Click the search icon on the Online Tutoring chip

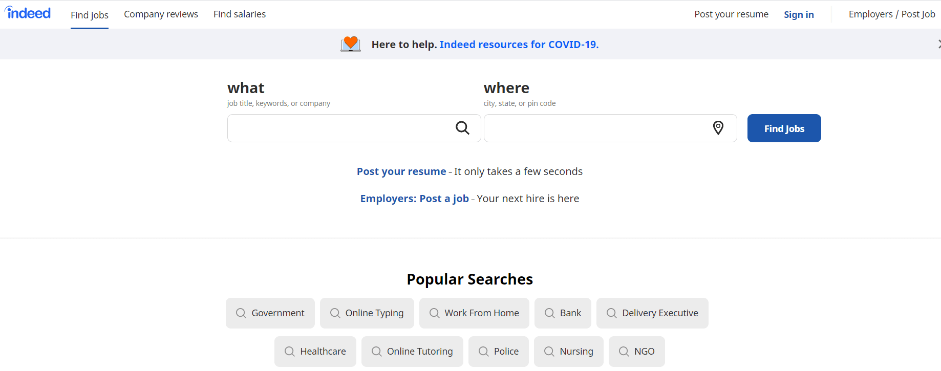pos(376,352)
